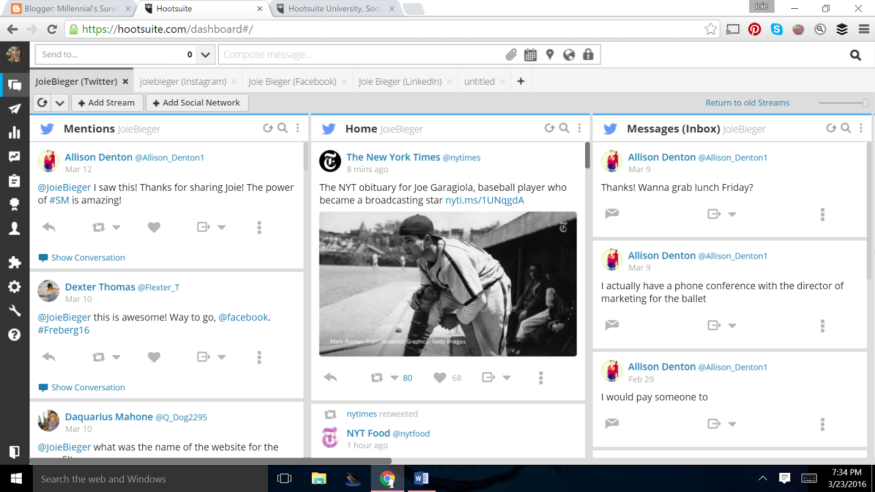The height and width of the screenshot is (492, 875).
Task: Open Analytics bar chart icon
Action: 15,132
